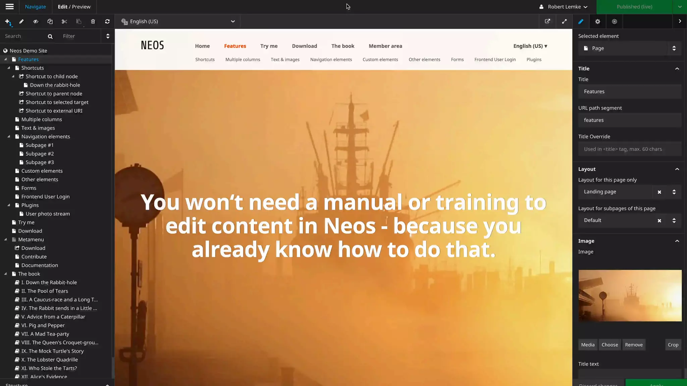Click the copy page icon
Viewport: 687px width, 386px height.
50,22
